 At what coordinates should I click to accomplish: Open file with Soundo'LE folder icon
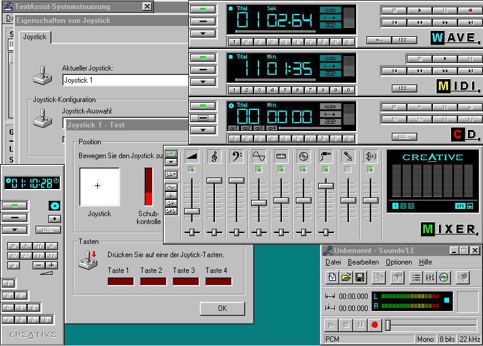tap(347, 277)
